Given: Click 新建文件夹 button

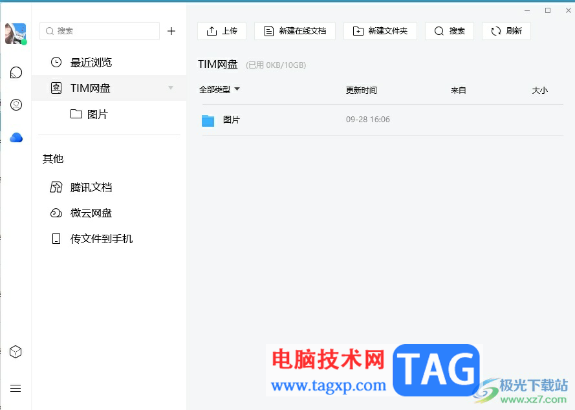Looking at the screenshot, I should pyautogui.click(x=380, y=31).
